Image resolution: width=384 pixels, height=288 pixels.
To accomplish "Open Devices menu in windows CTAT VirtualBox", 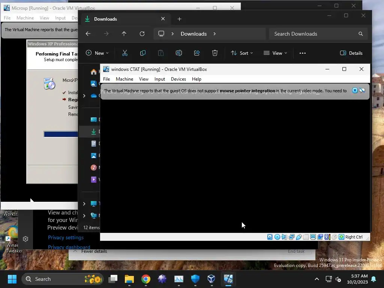I will 178,79.
